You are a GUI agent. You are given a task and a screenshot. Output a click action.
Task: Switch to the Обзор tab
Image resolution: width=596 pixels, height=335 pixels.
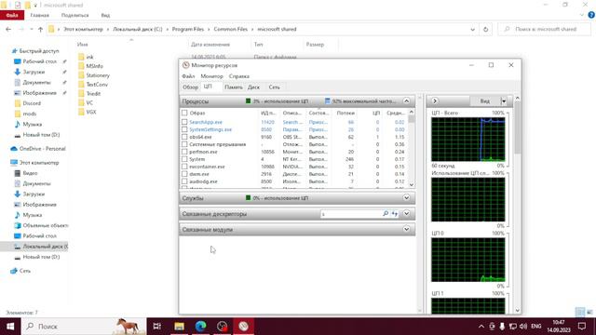point(190,87)
